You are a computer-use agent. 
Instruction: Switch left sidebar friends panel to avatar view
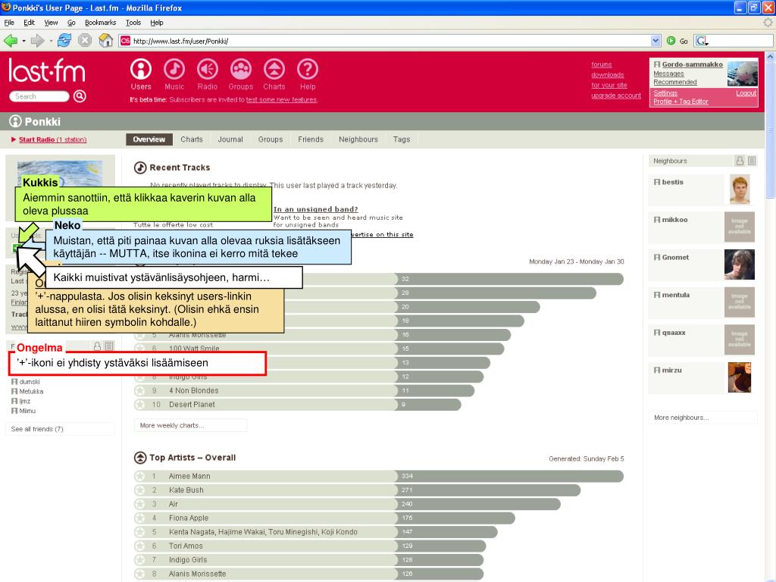98,346
